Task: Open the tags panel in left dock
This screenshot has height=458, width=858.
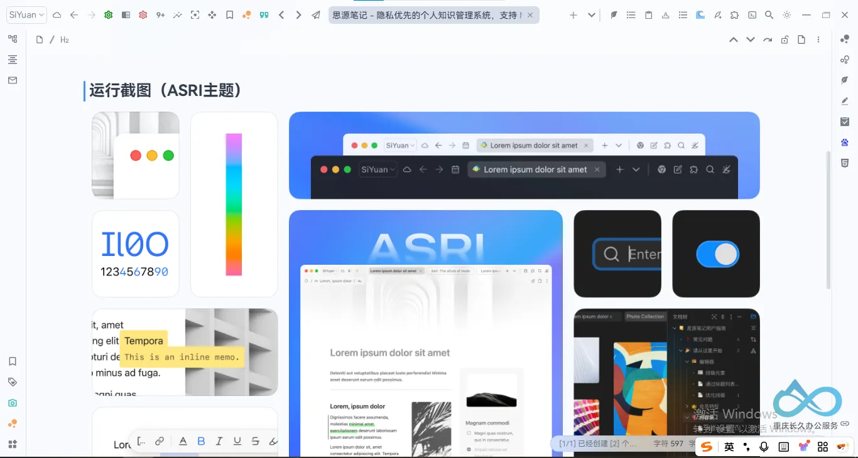Action: pos(13,382)
